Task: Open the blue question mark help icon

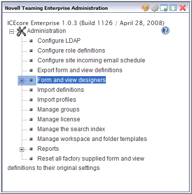Action: coord(165,30)
